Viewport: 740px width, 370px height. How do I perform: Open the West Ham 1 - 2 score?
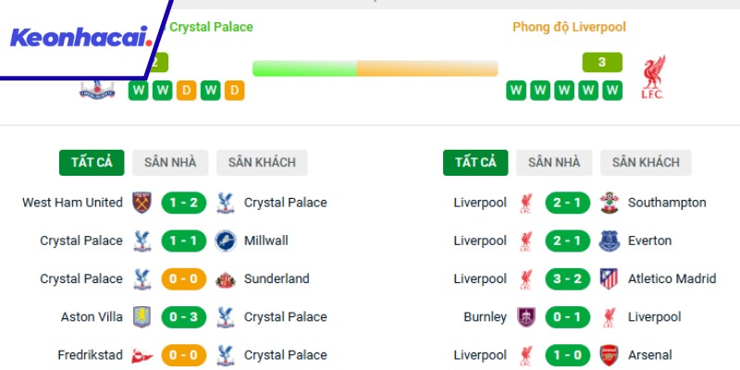tap(184, 203)
